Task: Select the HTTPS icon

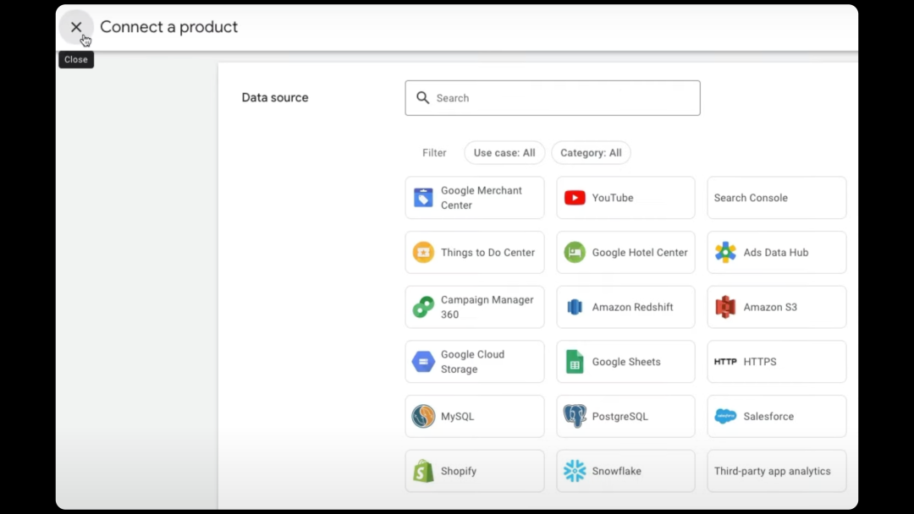Action: [x=726, y=362]
